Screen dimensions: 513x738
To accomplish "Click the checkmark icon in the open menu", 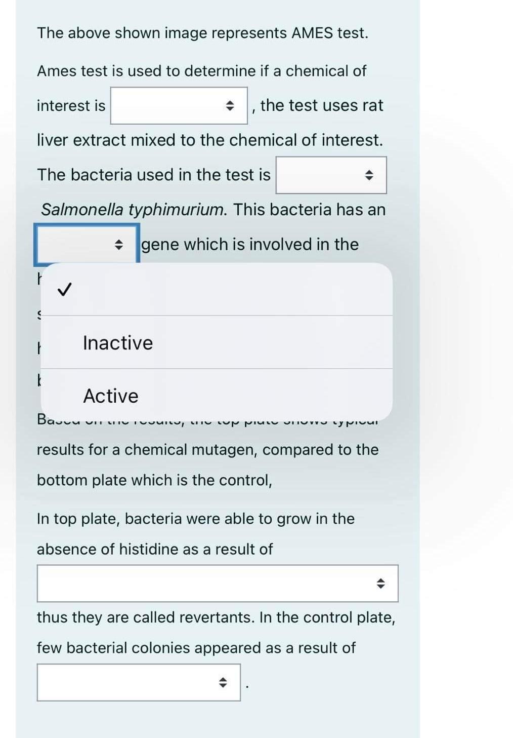I will coord(64,291).
